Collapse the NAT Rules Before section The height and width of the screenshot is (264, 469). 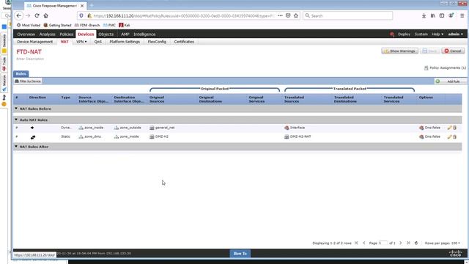pyautogui.click(x=16, y=109)
